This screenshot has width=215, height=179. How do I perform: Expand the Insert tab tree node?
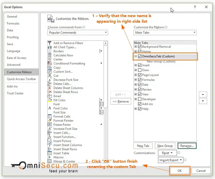point(136,65)
